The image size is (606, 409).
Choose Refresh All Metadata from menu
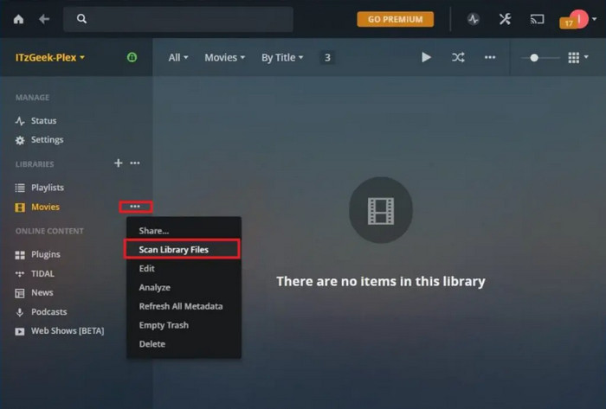181,306
